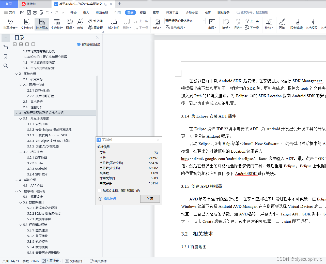
Task: Toggle the selection checkbox atop the 目录 panel
Action: pos(15,44)
